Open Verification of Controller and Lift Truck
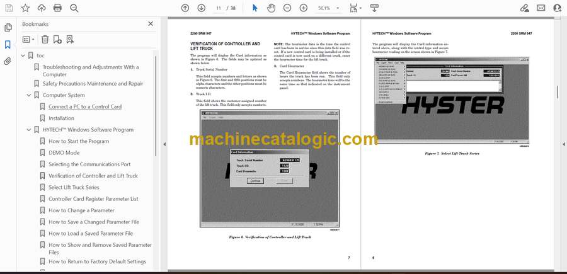The width and height of the screenshot is (567, 274). point(93,176)
